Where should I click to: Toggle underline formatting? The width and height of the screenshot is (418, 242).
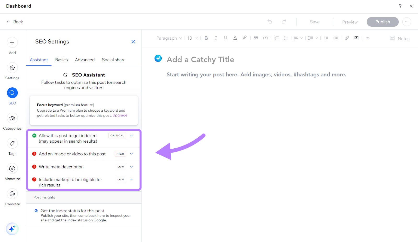coord(225,38)
